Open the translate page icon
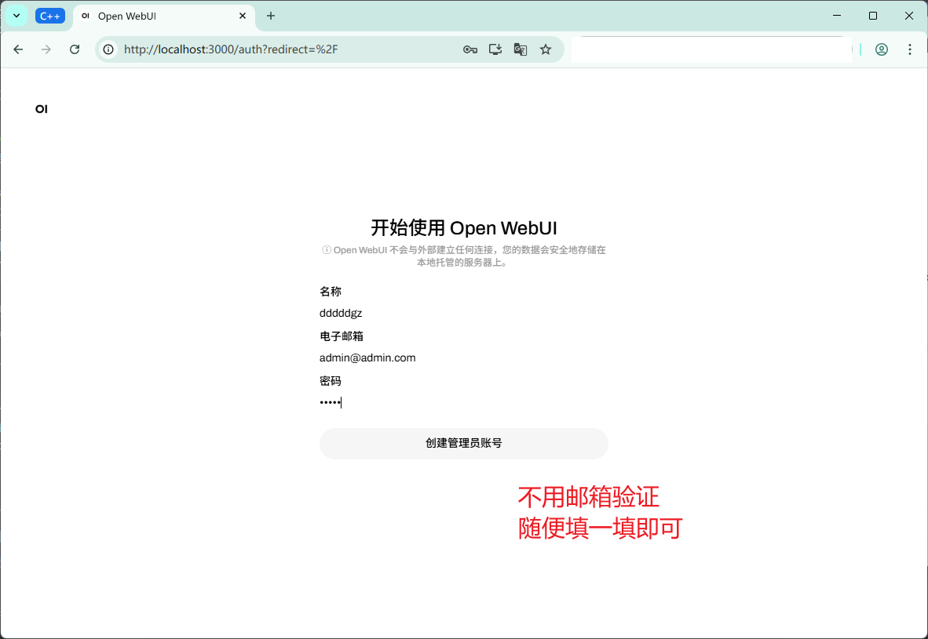The width and height of the screenshot is (928, 639). click(521, 49)
